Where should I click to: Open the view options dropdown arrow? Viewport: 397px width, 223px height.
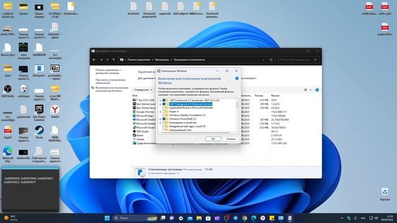[310, 90]
